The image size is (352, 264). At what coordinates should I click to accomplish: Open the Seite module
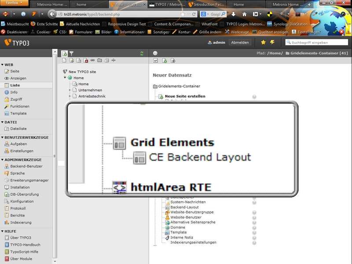(x=12, y=71)
